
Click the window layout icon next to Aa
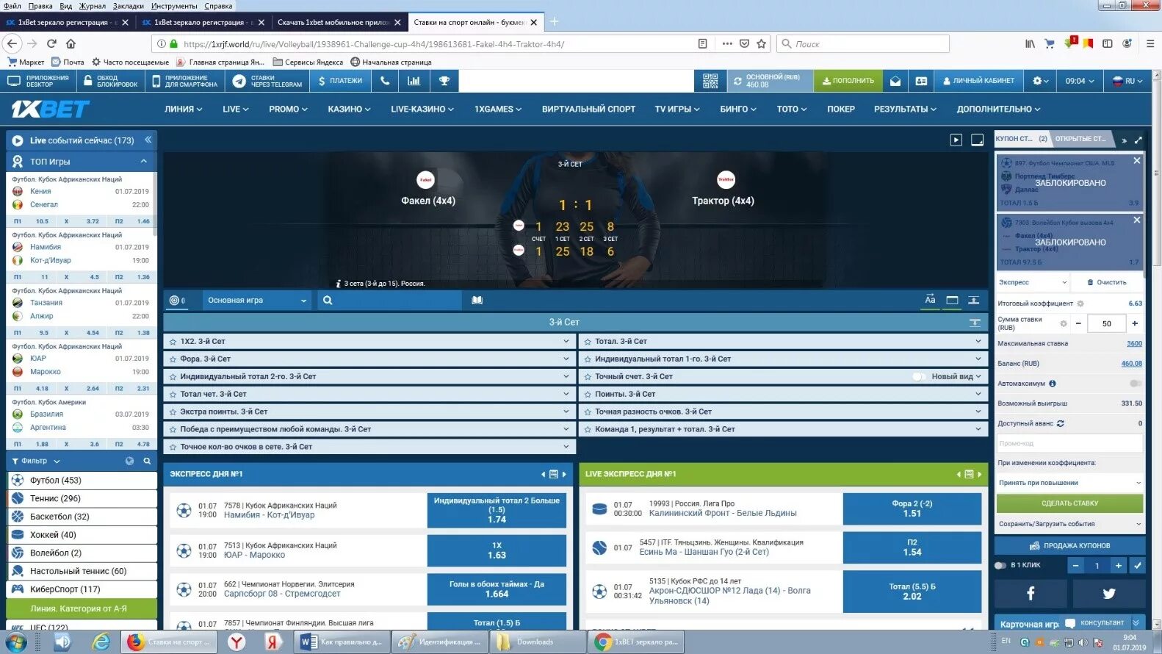coord(952,300)
